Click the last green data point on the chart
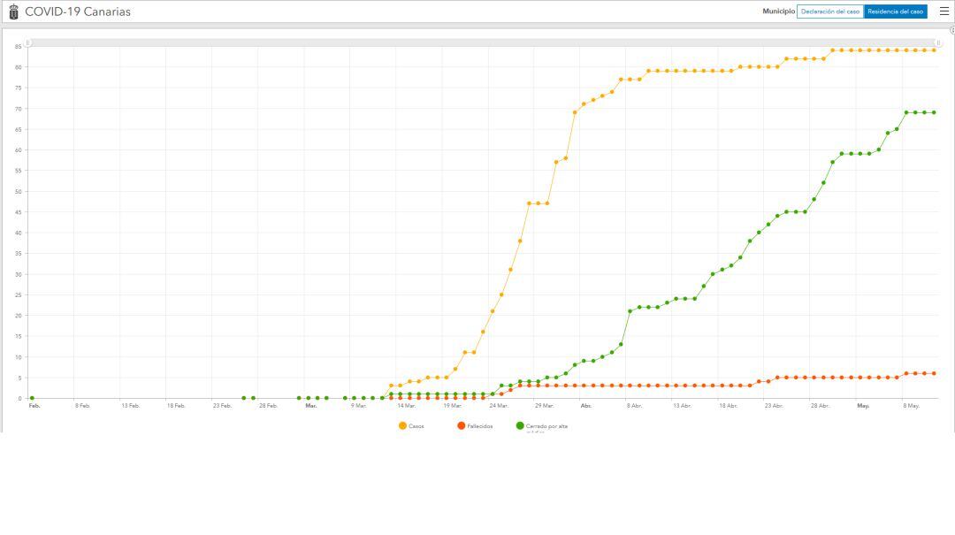Image resolution: width=955 pixels, height=535 pixels. [x=934, y=112]
